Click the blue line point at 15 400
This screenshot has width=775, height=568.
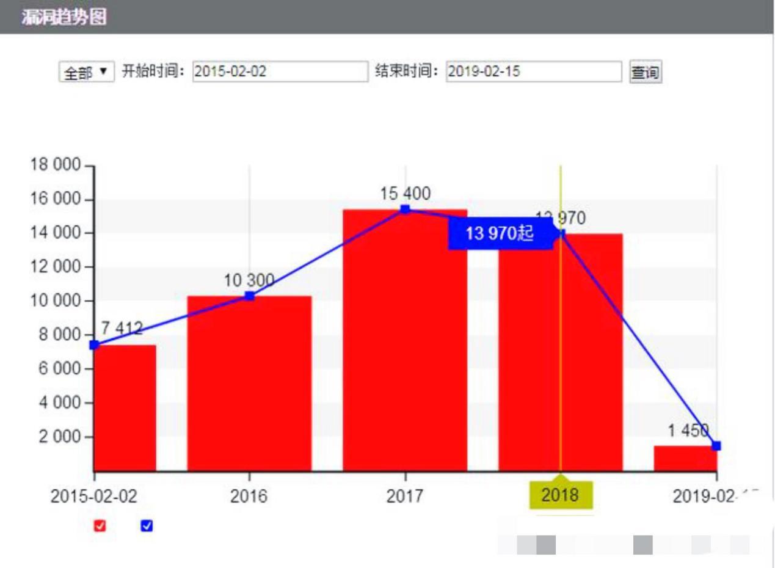point(405,209)
